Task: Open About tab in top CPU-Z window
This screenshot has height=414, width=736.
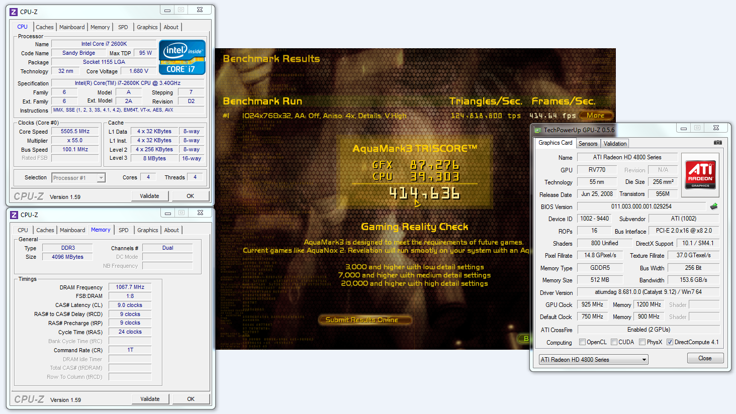Action: 171,27
